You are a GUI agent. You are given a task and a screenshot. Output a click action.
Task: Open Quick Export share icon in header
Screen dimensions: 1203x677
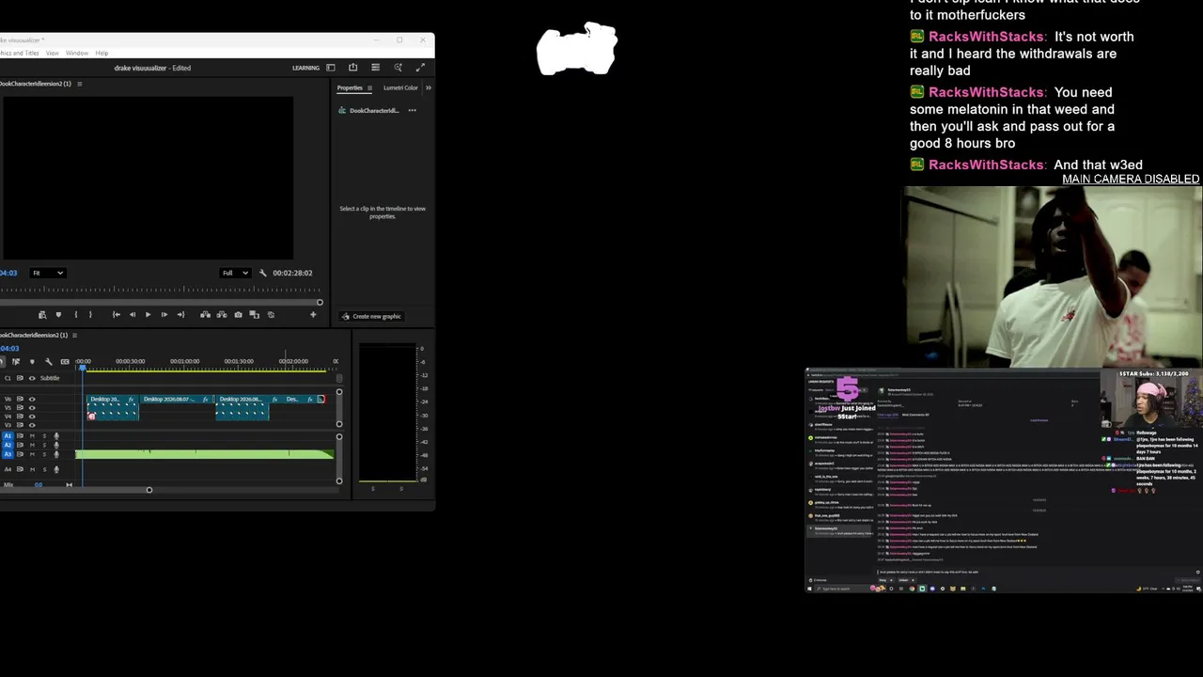click(x=352, y=68)
